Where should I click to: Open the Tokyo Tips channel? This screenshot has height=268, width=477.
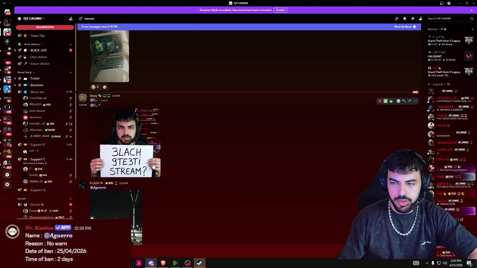coord(45,36)
